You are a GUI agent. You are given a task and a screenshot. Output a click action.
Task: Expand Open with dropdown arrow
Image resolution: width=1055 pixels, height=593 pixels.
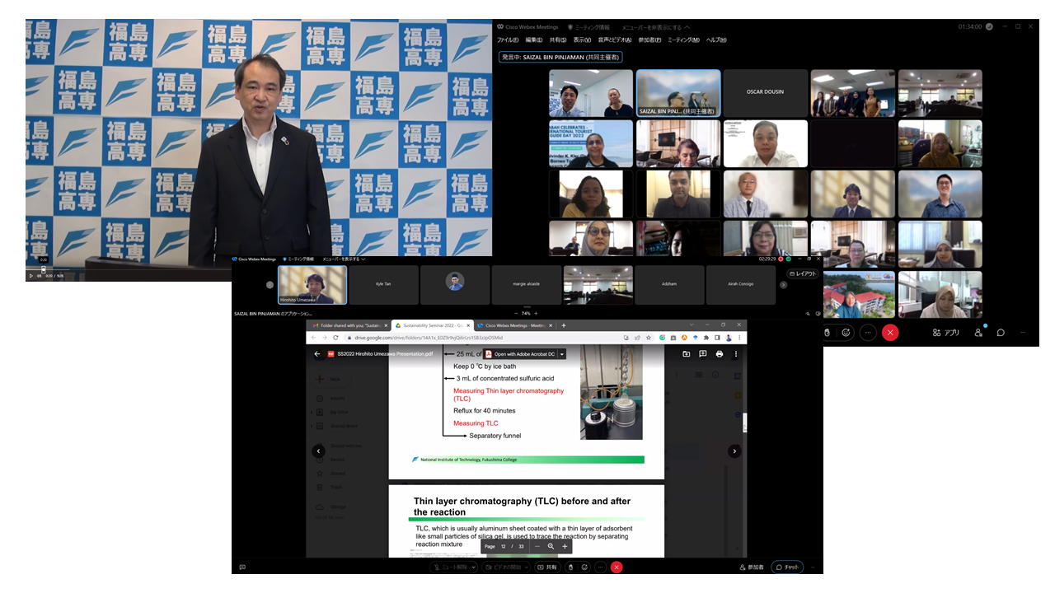[562, 354]
